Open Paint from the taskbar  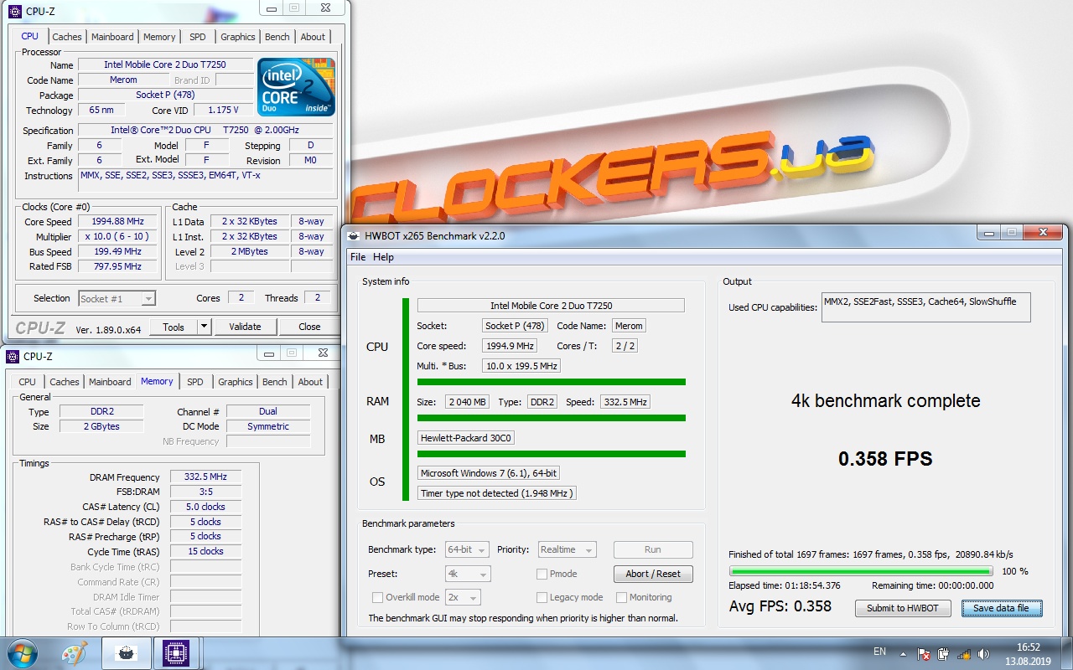point(75,653)
